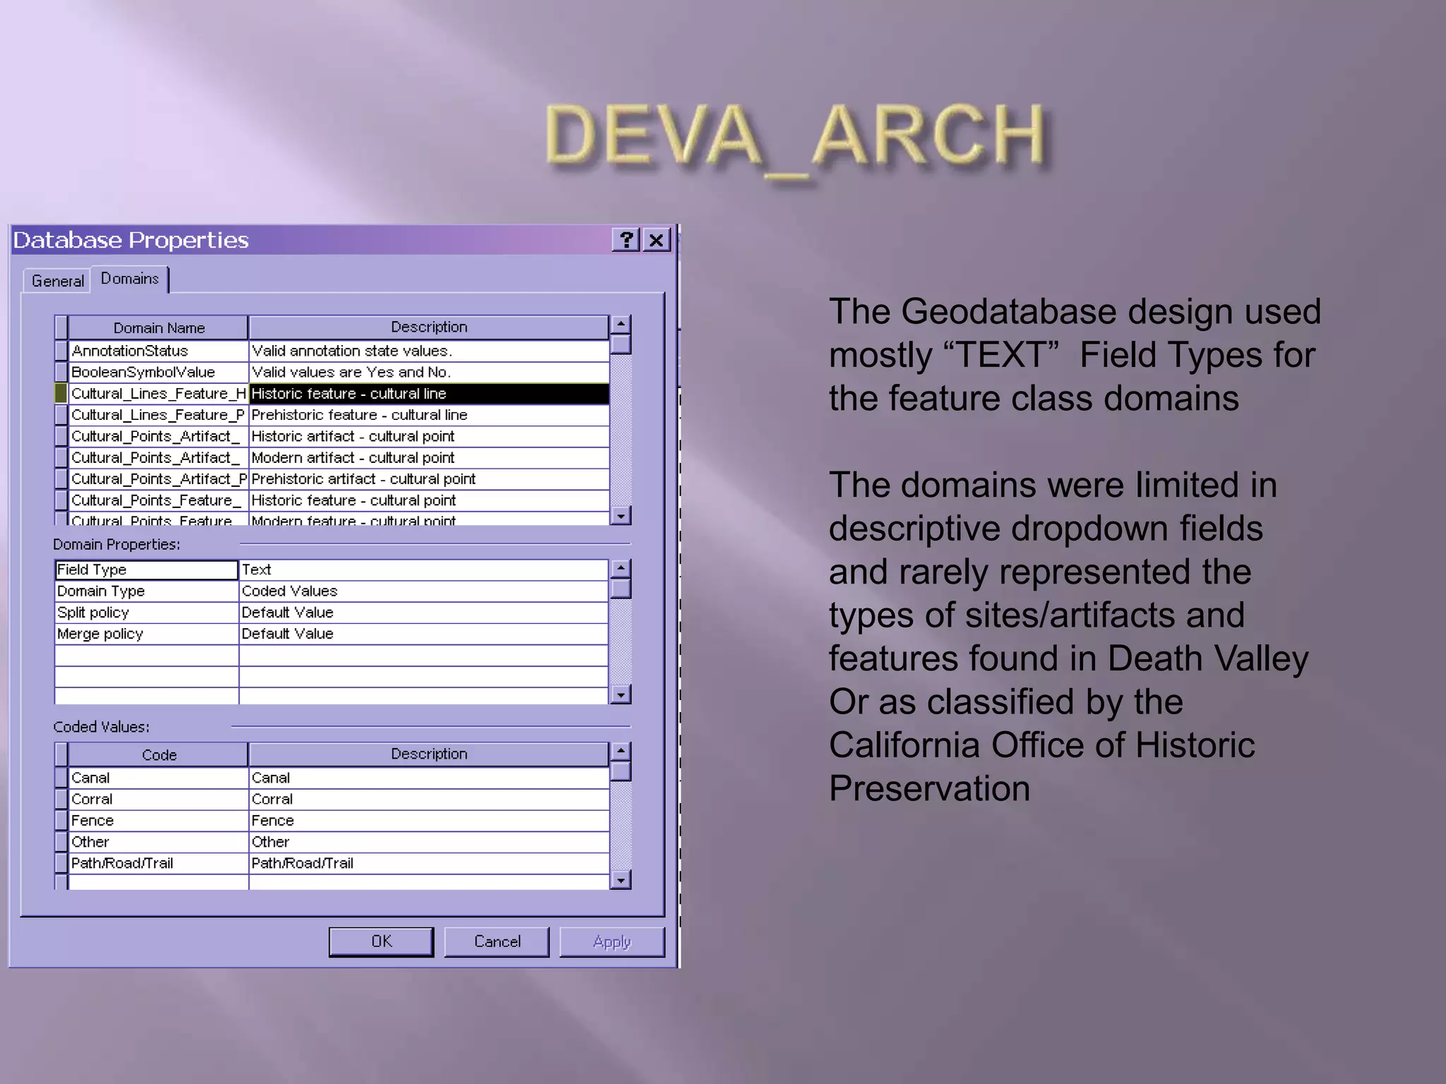
Task: Click the OK button
Action: pyautogui.click(x=381, y=941)
